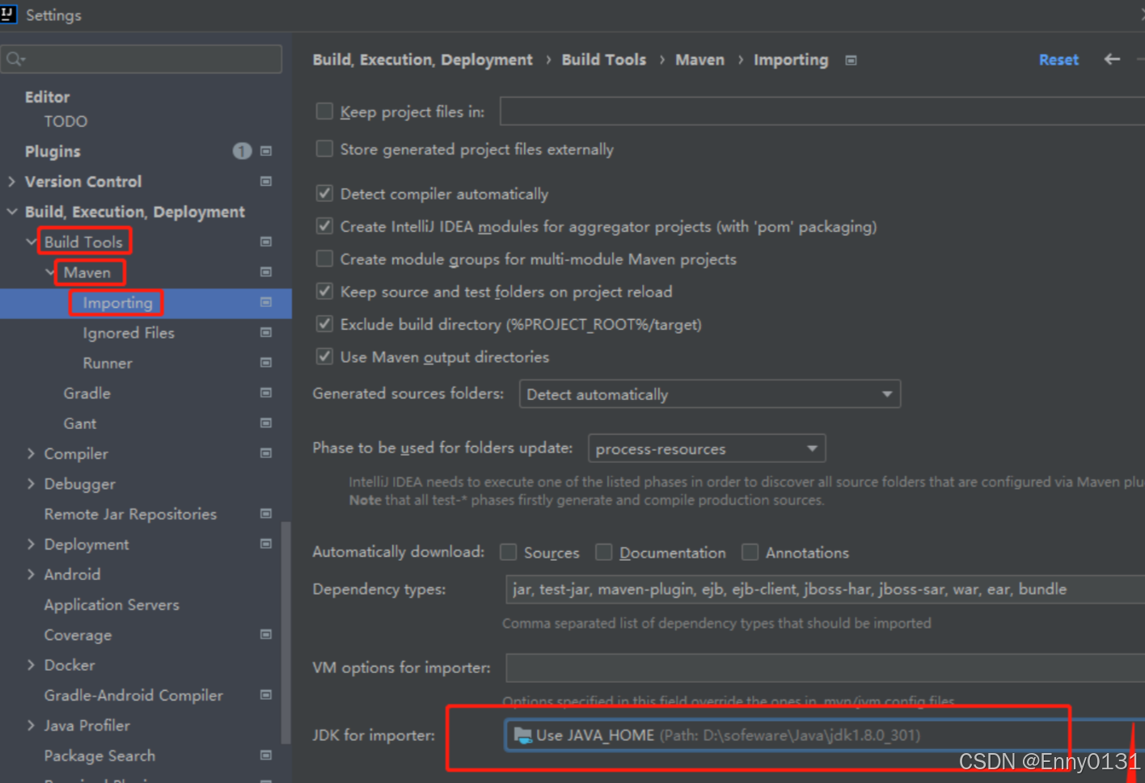Go back using the left arrow icon
Viewport: 1145px width, 783px height.
pos(1112,59)
